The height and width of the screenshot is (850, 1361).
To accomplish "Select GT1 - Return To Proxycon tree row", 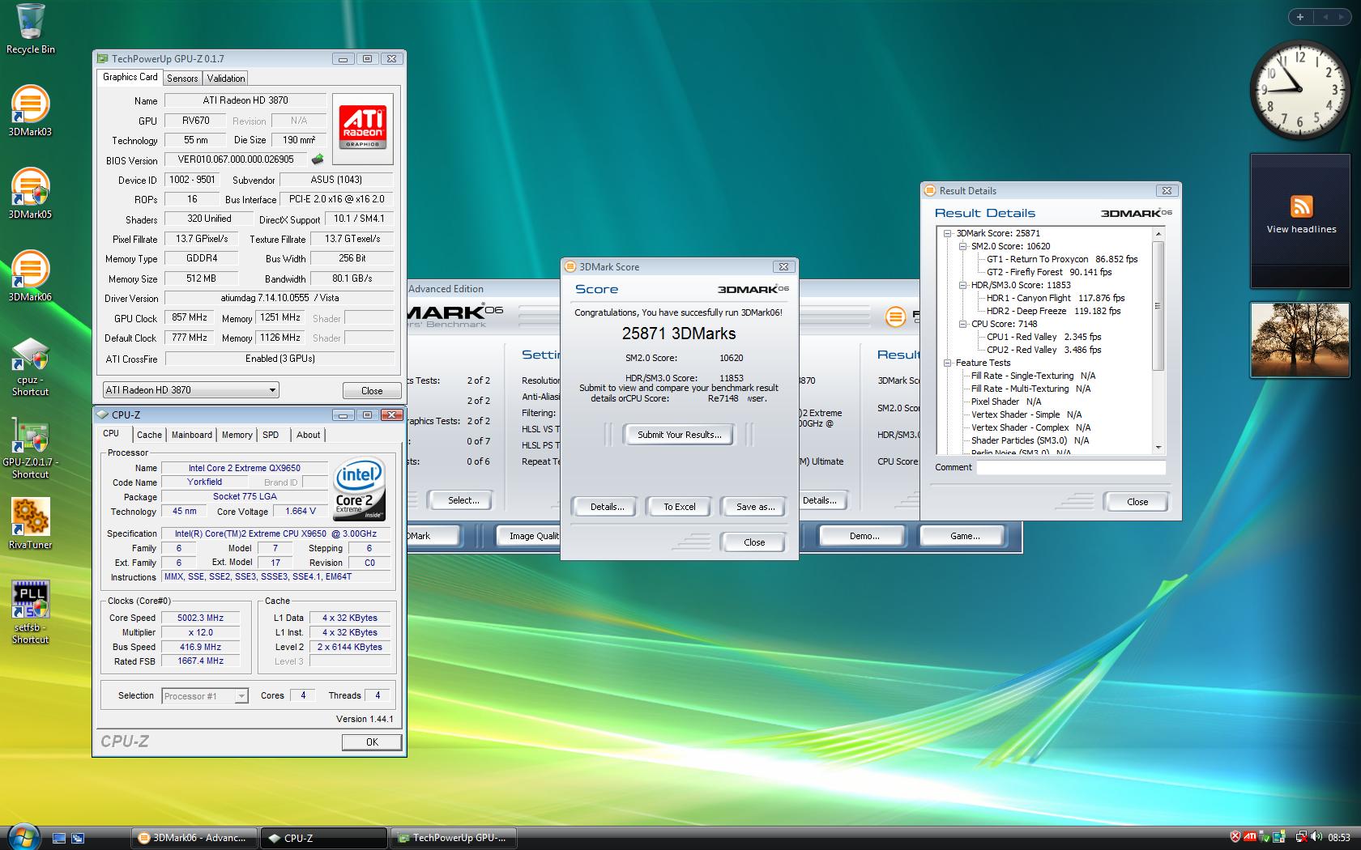I will [1061, 259].
